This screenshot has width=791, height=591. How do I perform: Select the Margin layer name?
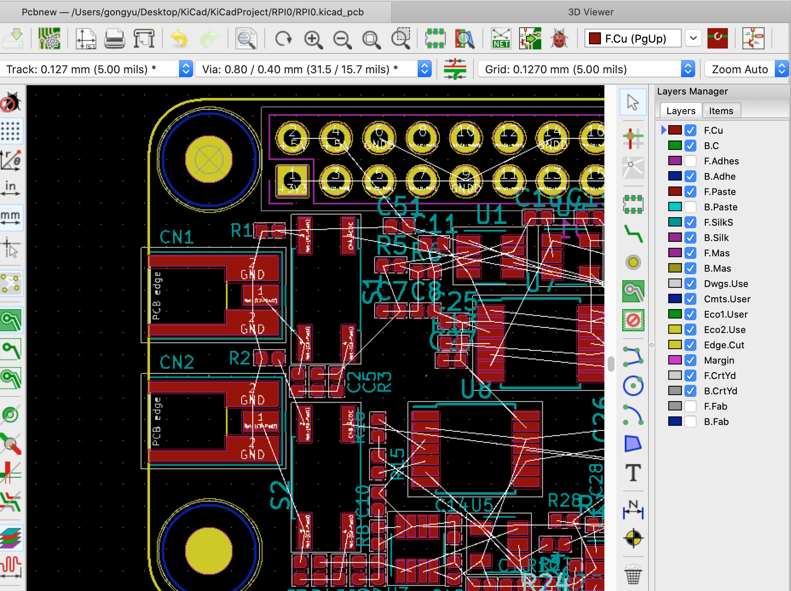coord(719,360)
